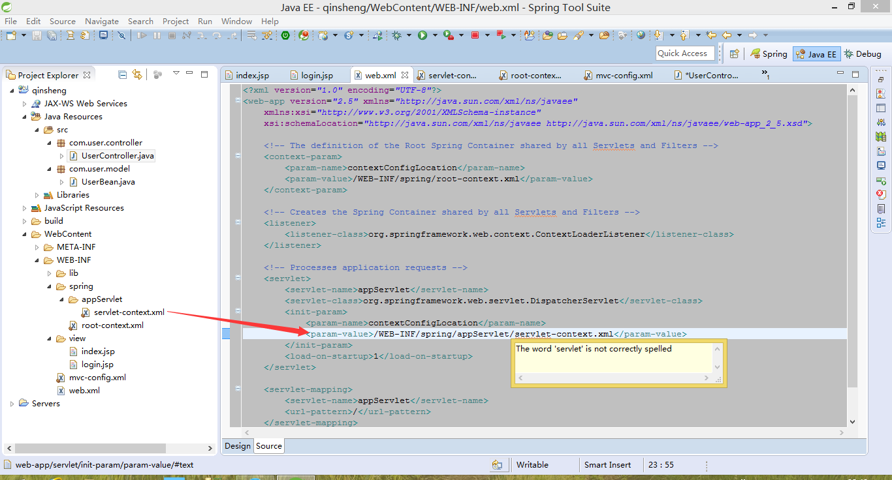Click the Previous Annotation arrow icon
Screen dimensions: 892x480
point(684,35)
